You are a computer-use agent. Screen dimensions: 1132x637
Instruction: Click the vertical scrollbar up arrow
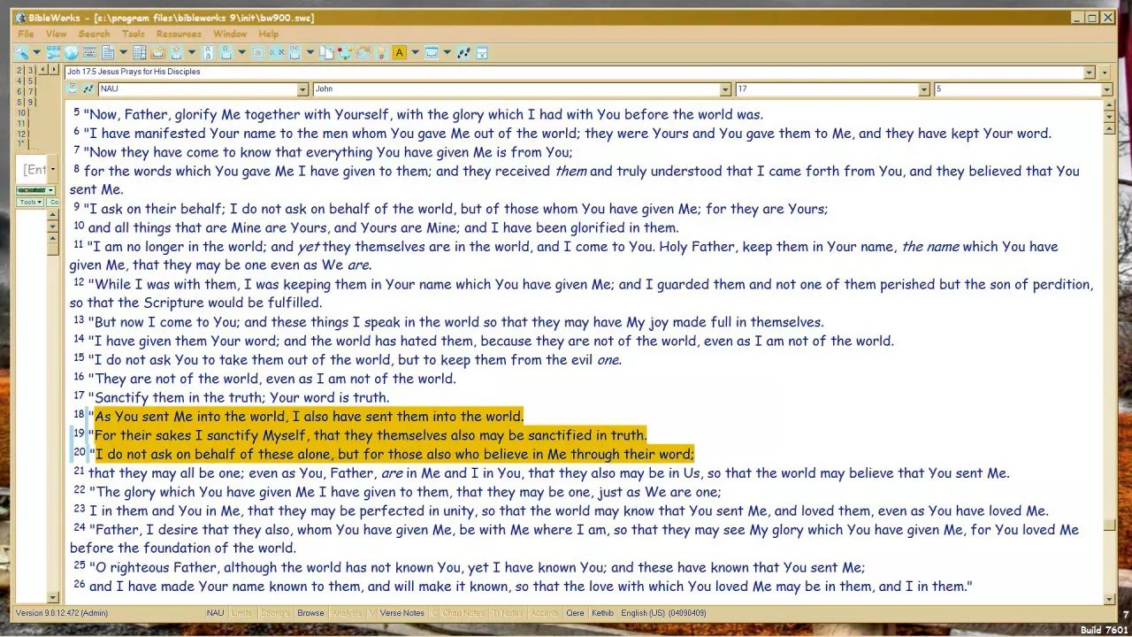coord(1109,106)
